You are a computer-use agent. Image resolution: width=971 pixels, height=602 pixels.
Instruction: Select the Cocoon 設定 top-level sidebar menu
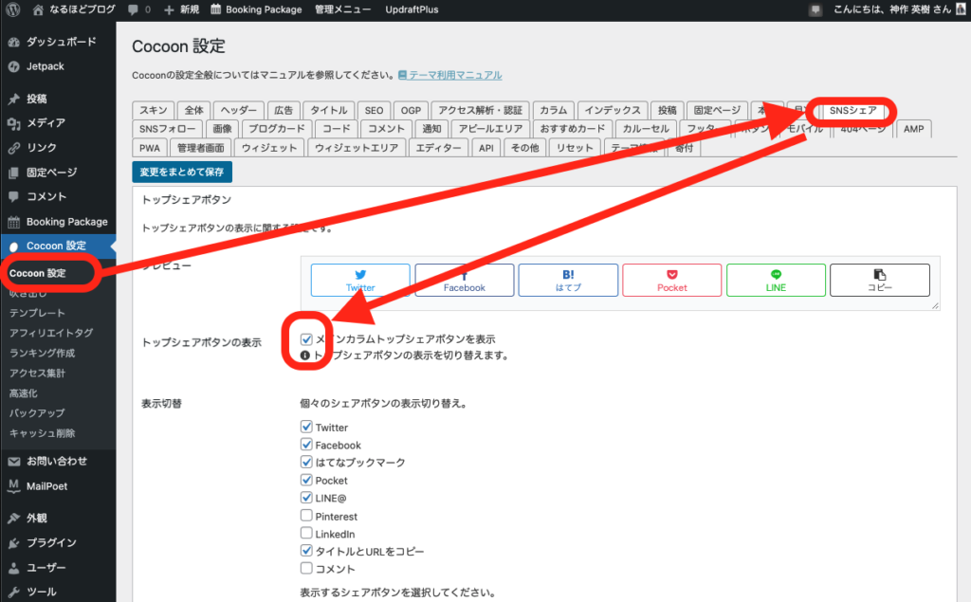point(58,246)
